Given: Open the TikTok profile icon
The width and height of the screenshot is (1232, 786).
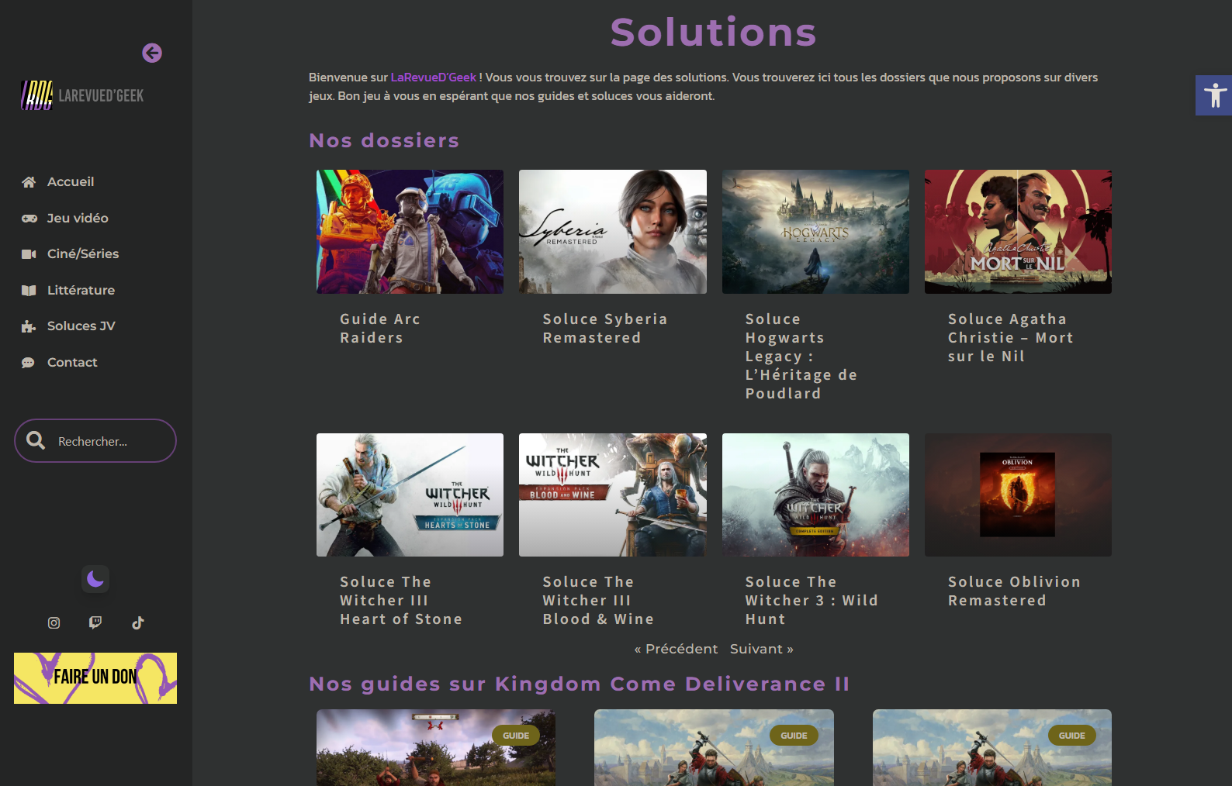Looking at the screenshot, I should coord(137,622).
